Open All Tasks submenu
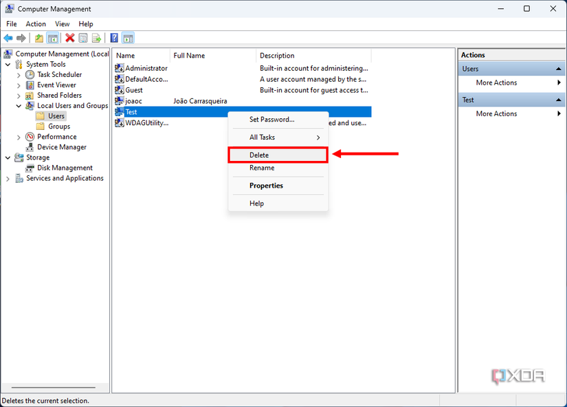 (278, 137)
